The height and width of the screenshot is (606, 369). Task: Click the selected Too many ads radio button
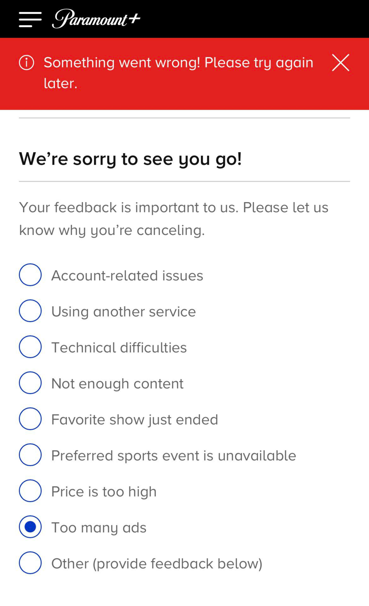(30, 527)
